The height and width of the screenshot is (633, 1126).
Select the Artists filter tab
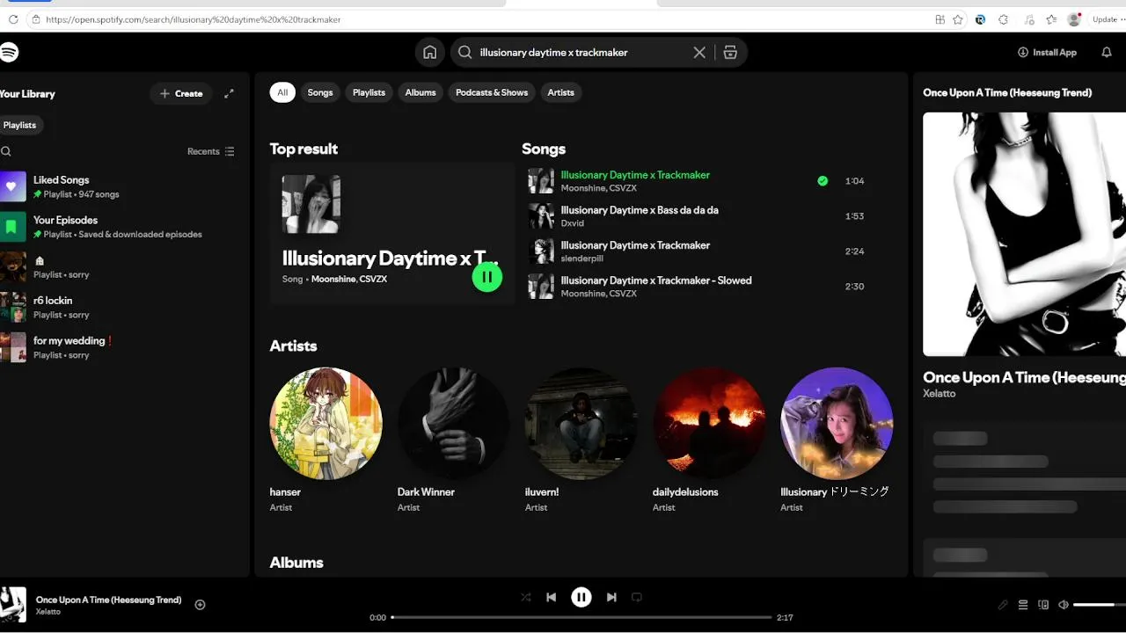(560, 92)
